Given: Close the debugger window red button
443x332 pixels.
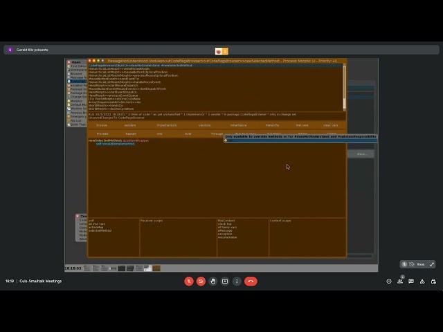Looking at the screenshot, I should [89, 61].
